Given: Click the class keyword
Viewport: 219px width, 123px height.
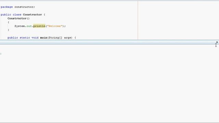Looking at the screenshot, I should 17,14.
